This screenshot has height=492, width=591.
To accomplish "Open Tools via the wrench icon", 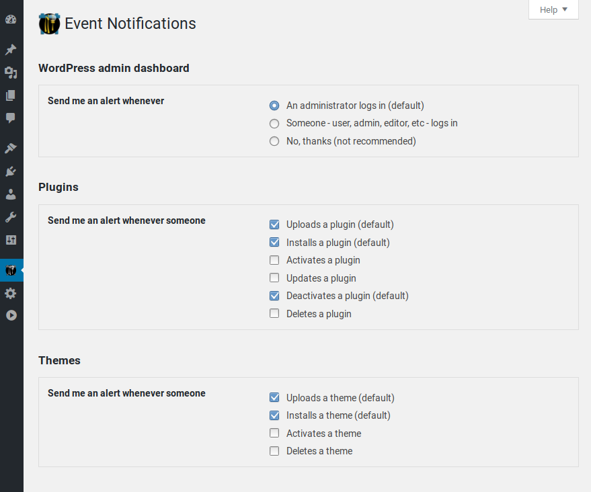I will (11, 217).
